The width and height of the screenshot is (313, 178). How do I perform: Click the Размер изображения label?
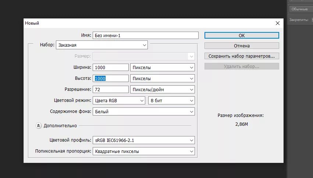pos(241,115)
